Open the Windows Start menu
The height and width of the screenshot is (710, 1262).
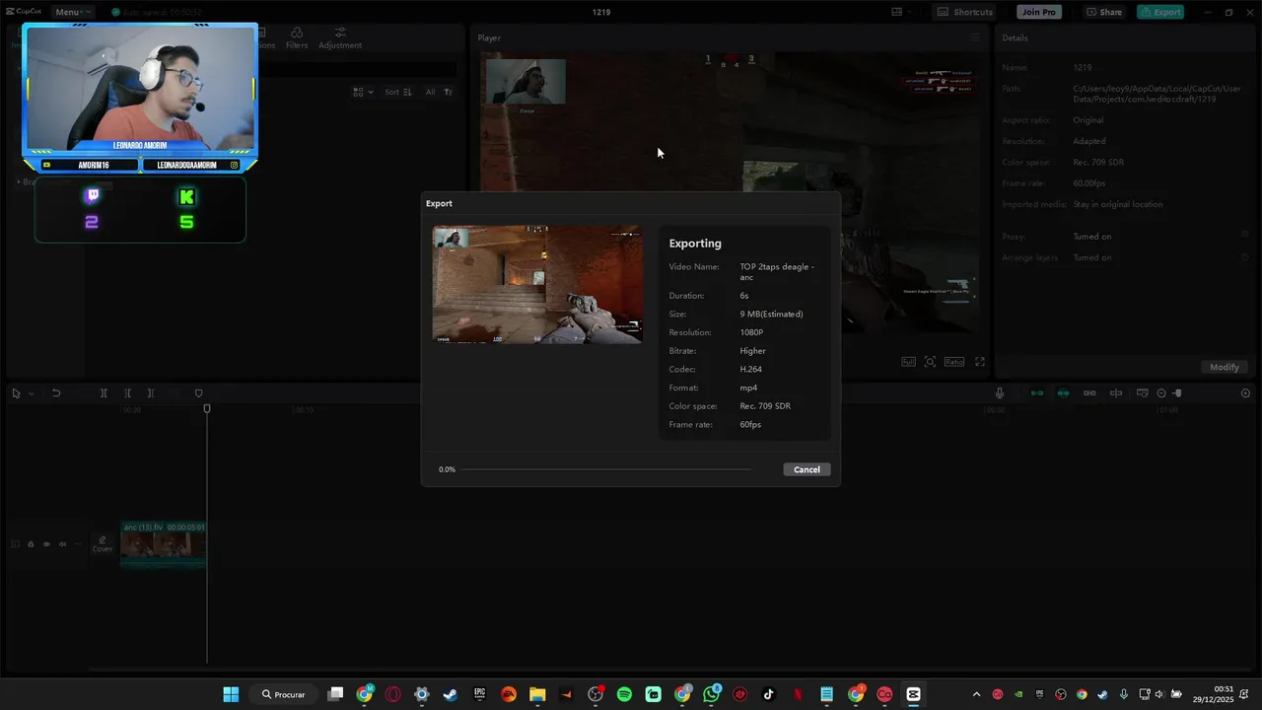pos(231,694)
